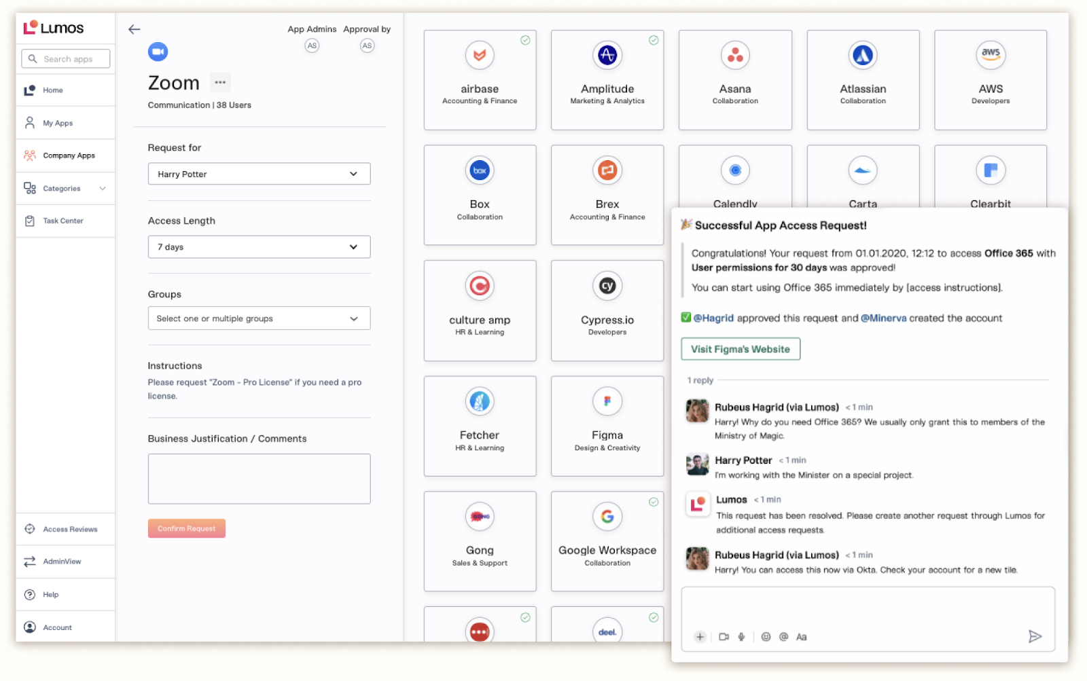Click the send message arrow icon
The height and width of the screenshot is (681, 1087).
[x=1035, y=636]
